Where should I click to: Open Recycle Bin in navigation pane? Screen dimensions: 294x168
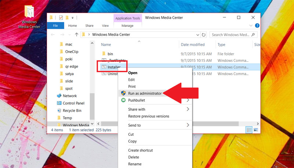pos(69,111)
